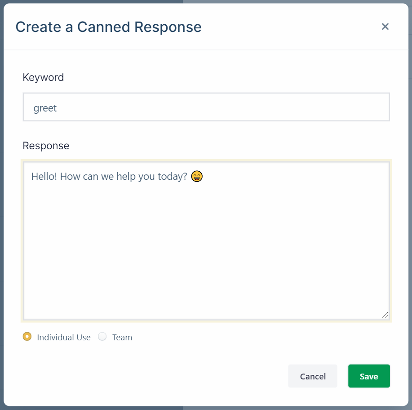412x410 pixels.
Task: Click the word "Hello!" in the response text
Action: click(x=44, y=176)
